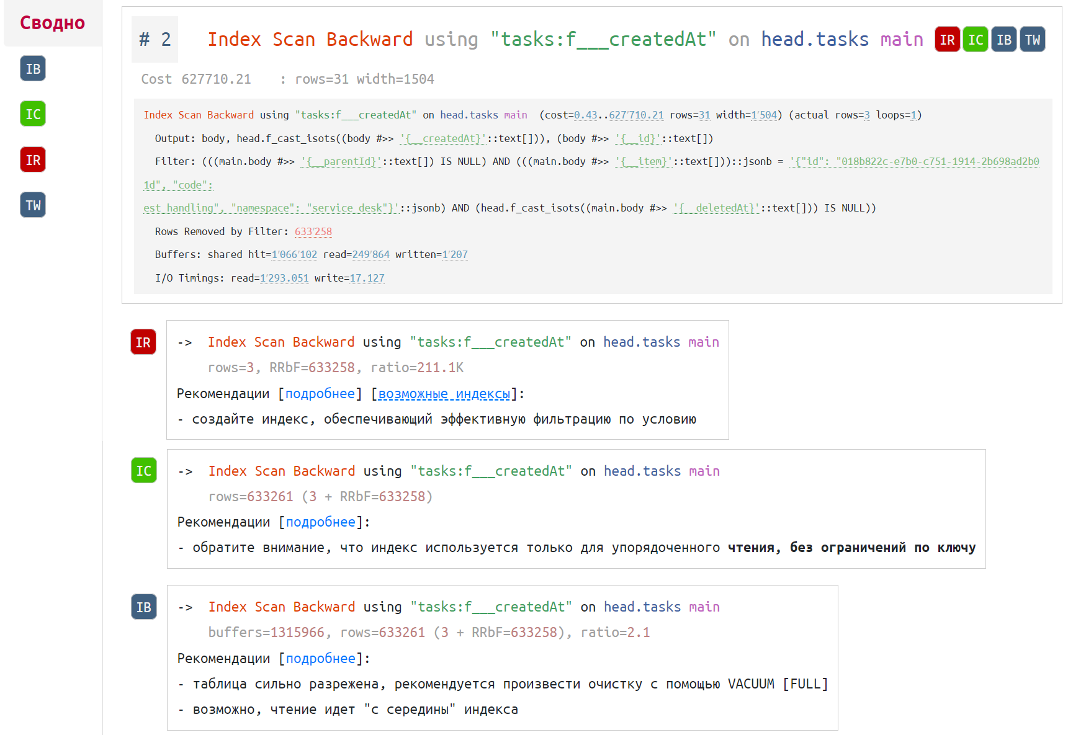1068x735 pixels.
Task: Click the green IC badge in the sidebar
Action: (x=33, y=114)
